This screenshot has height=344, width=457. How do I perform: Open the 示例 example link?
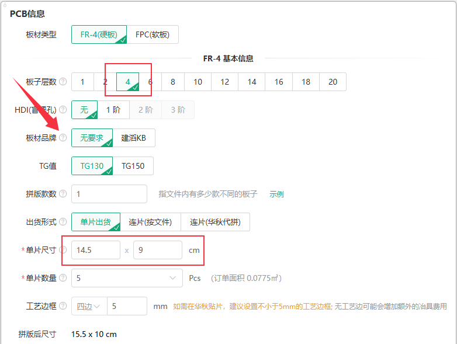276,194
